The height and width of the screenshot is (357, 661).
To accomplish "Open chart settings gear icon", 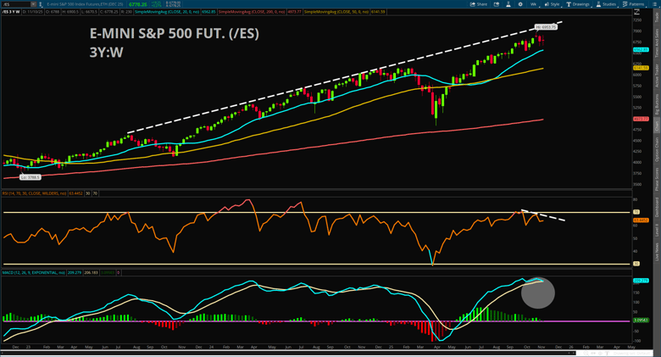I will point(520,4).
